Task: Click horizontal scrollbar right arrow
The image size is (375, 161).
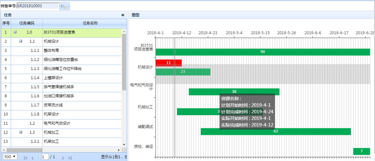Action: point(119,150)
